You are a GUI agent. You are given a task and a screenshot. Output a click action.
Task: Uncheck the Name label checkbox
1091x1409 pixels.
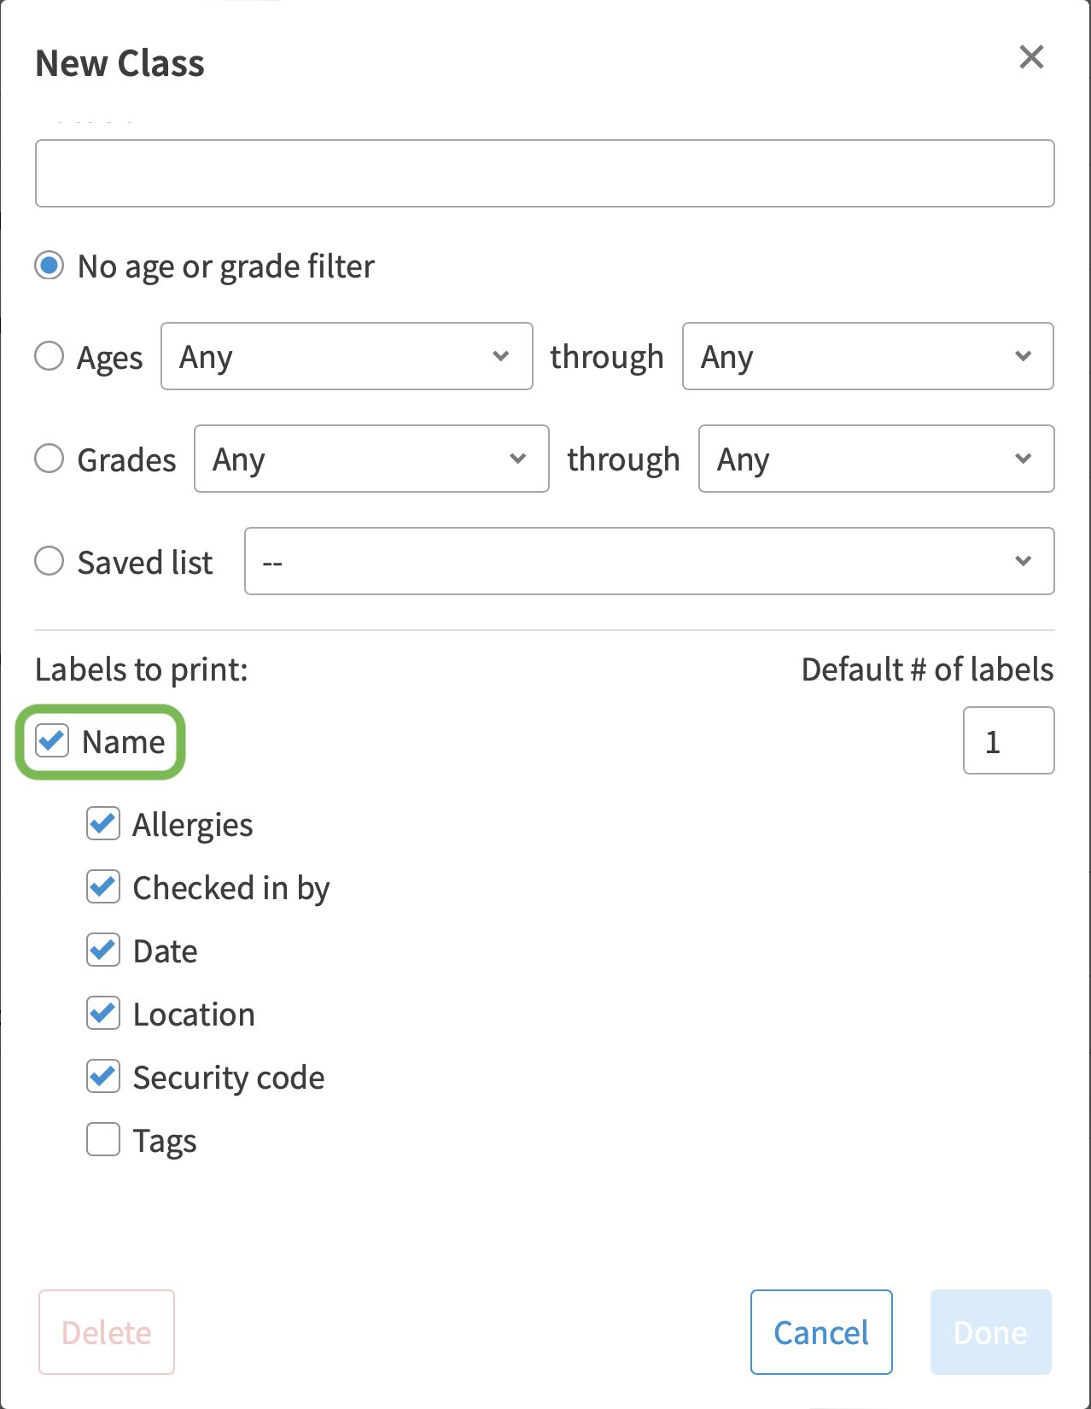(52, 740)
